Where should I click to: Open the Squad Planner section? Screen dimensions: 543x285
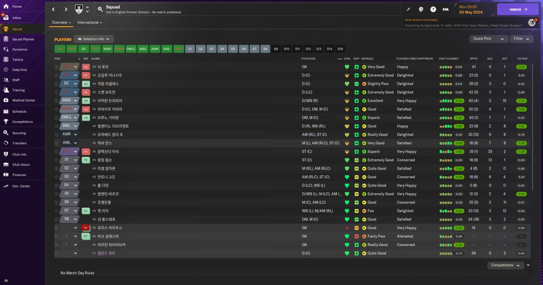point(23,39)
